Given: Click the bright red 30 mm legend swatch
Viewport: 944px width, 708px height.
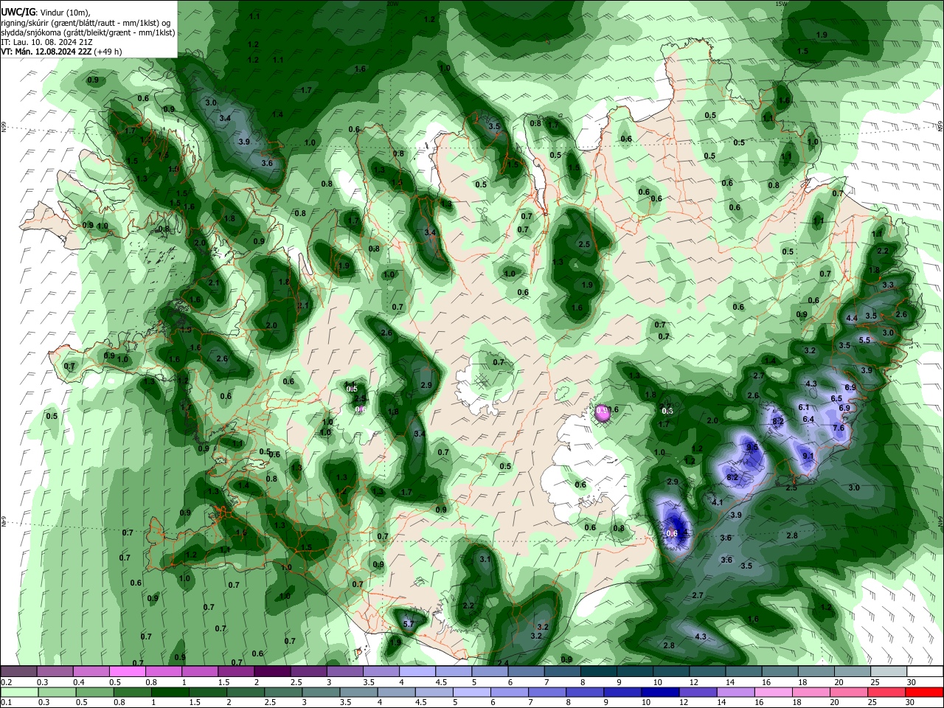Looking at the screenshot, I should 925,692.
